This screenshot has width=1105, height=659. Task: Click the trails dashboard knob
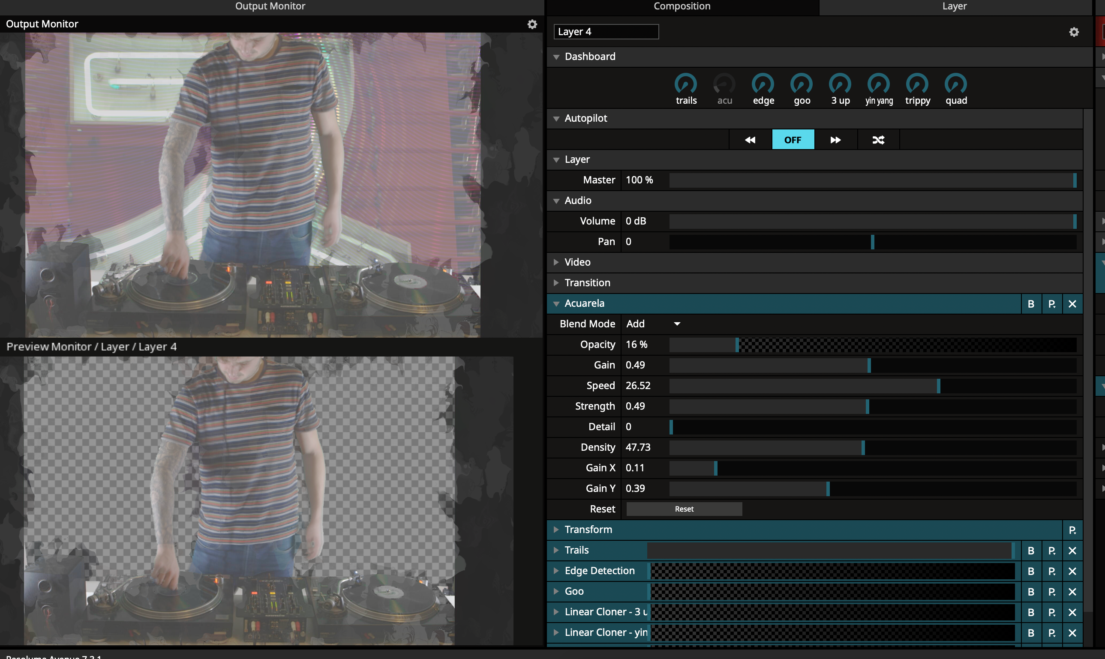[x=686, y=84]
